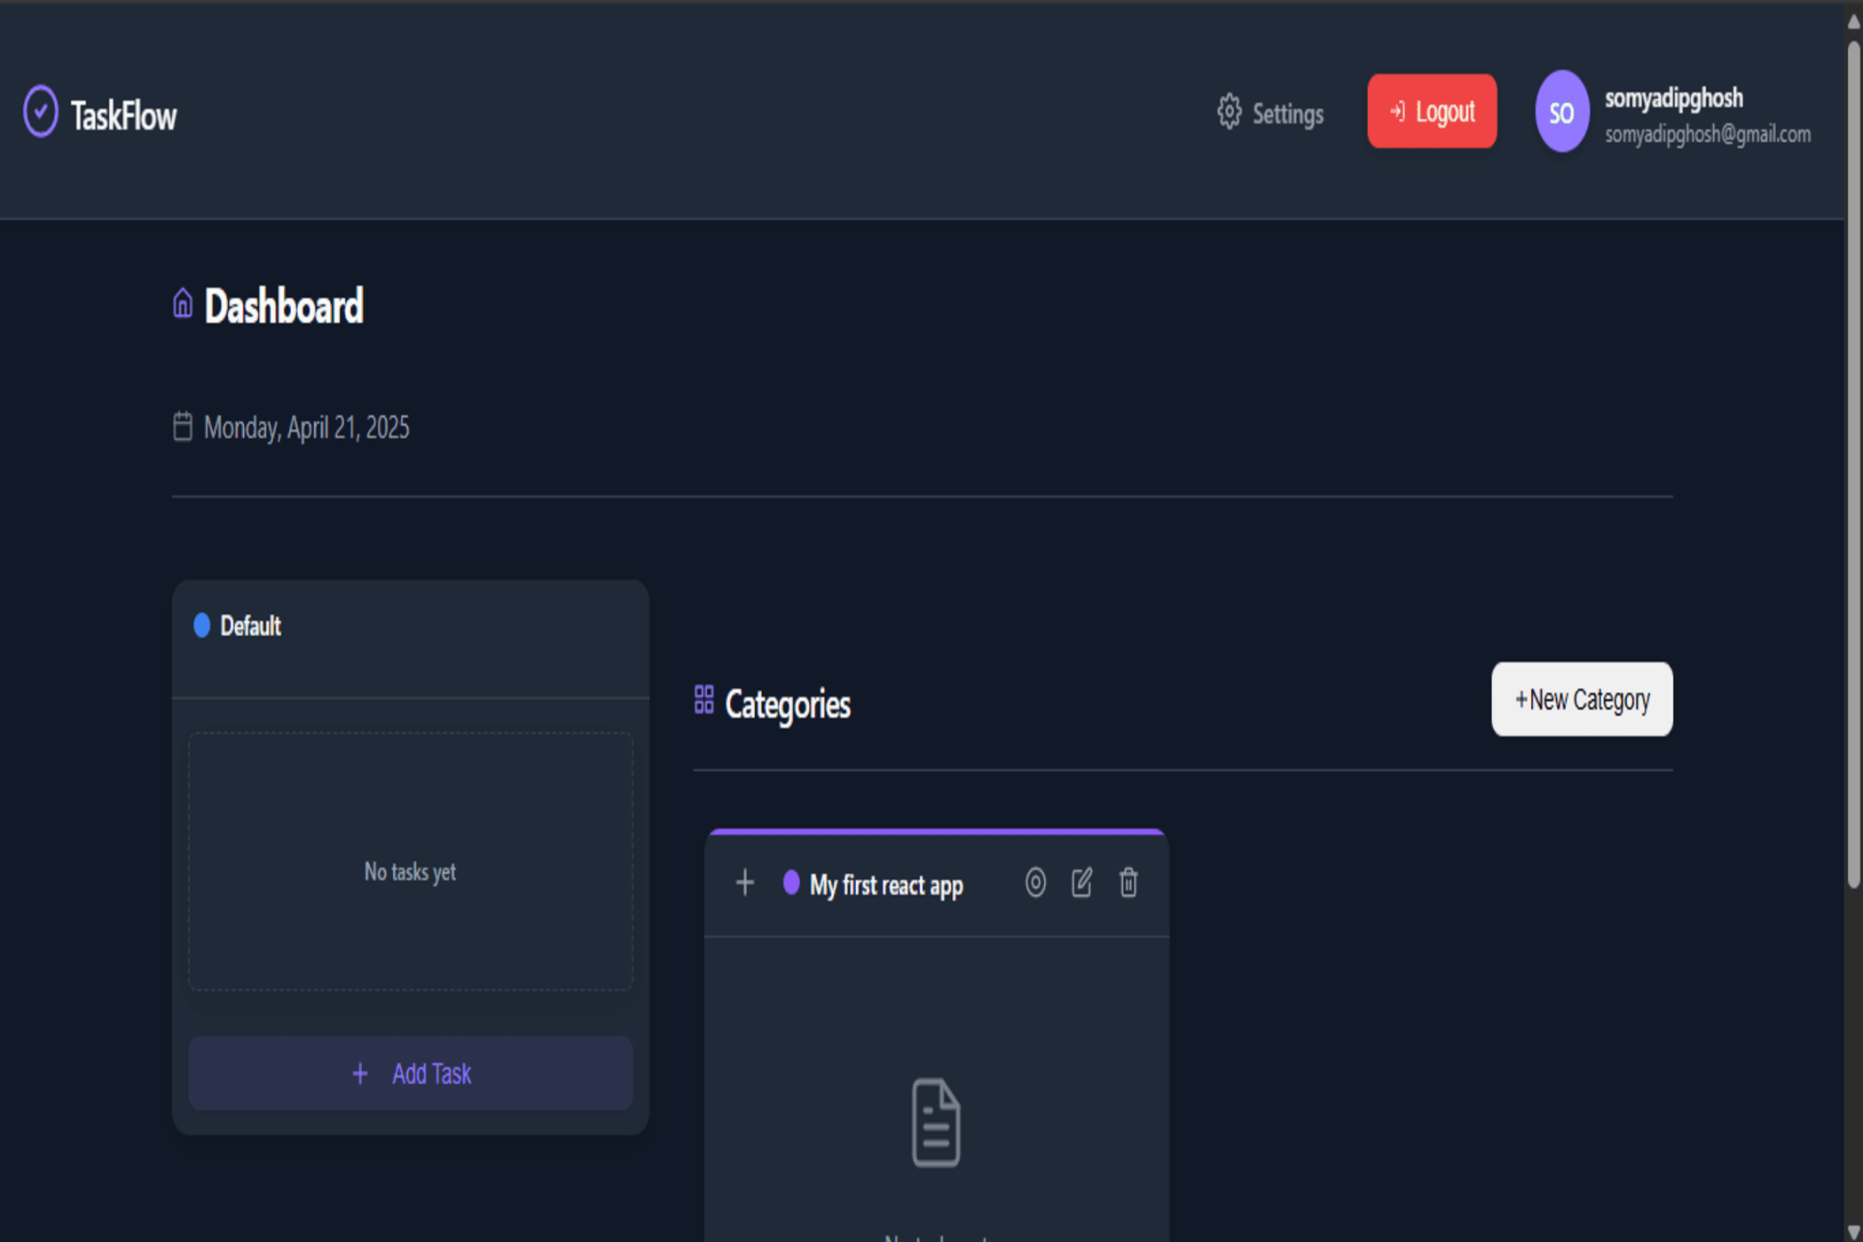Click the Dashboard home icon
The image size is (1863, 1242).
point(183,303)
